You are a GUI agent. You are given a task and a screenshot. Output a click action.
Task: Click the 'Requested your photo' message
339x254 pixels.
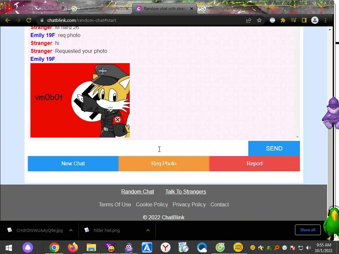(x=70, y=51)
